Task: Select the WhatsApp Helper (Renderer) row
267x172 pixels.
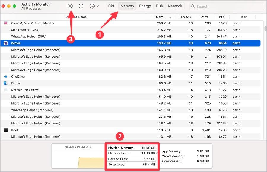Action: point(131,110)
